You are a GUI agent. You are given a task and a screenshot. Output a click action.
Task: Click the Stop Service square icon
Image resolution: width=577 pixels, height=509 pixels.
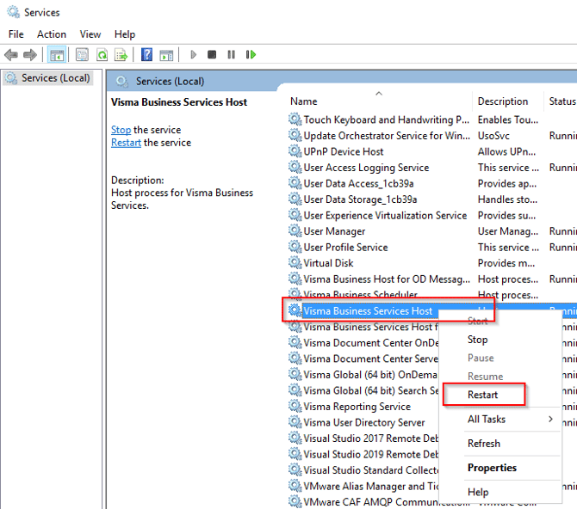point(212,55)
